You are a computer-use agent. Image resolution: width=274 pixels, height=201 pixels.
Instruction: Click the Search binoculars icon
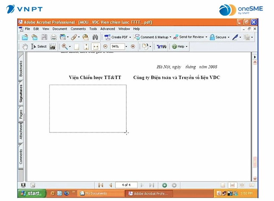(95, 37)
